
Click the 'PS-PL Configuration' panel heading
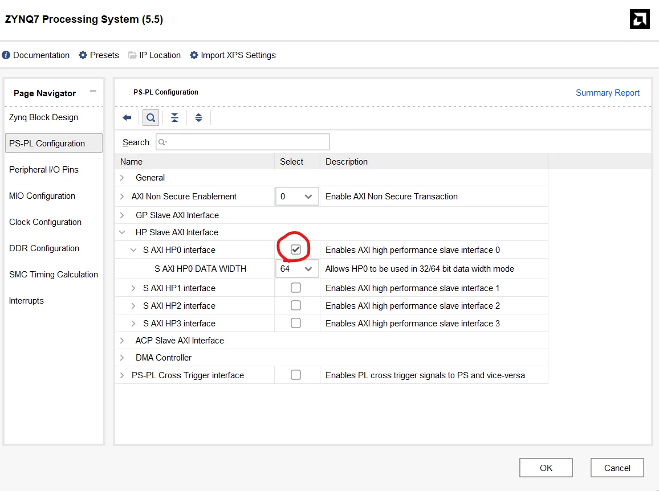click(x=165, y=92)
